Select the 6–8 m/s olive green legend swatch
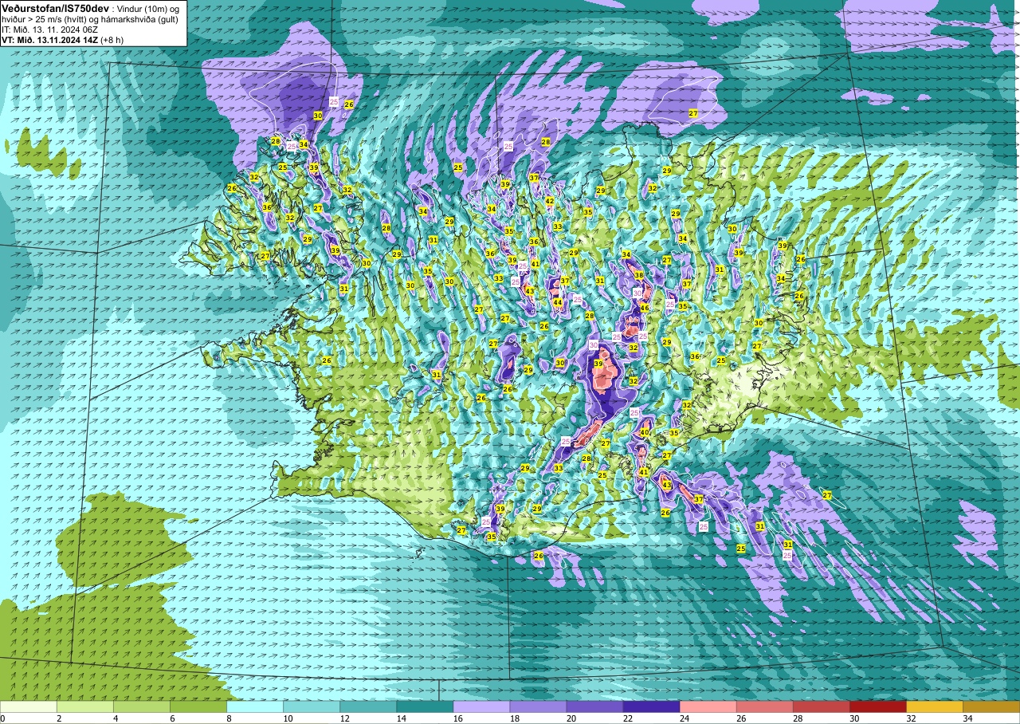This screenshot has height=724, width=1020. [x=198, y=706]
